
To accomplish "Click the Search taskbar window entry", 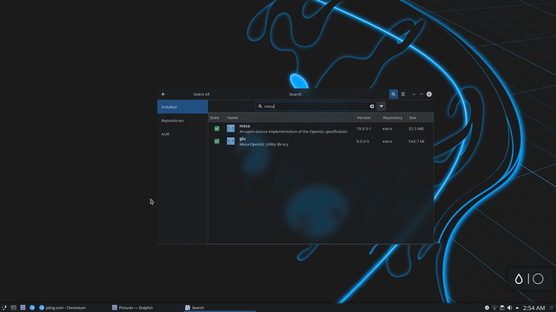I will pos(220,308).
